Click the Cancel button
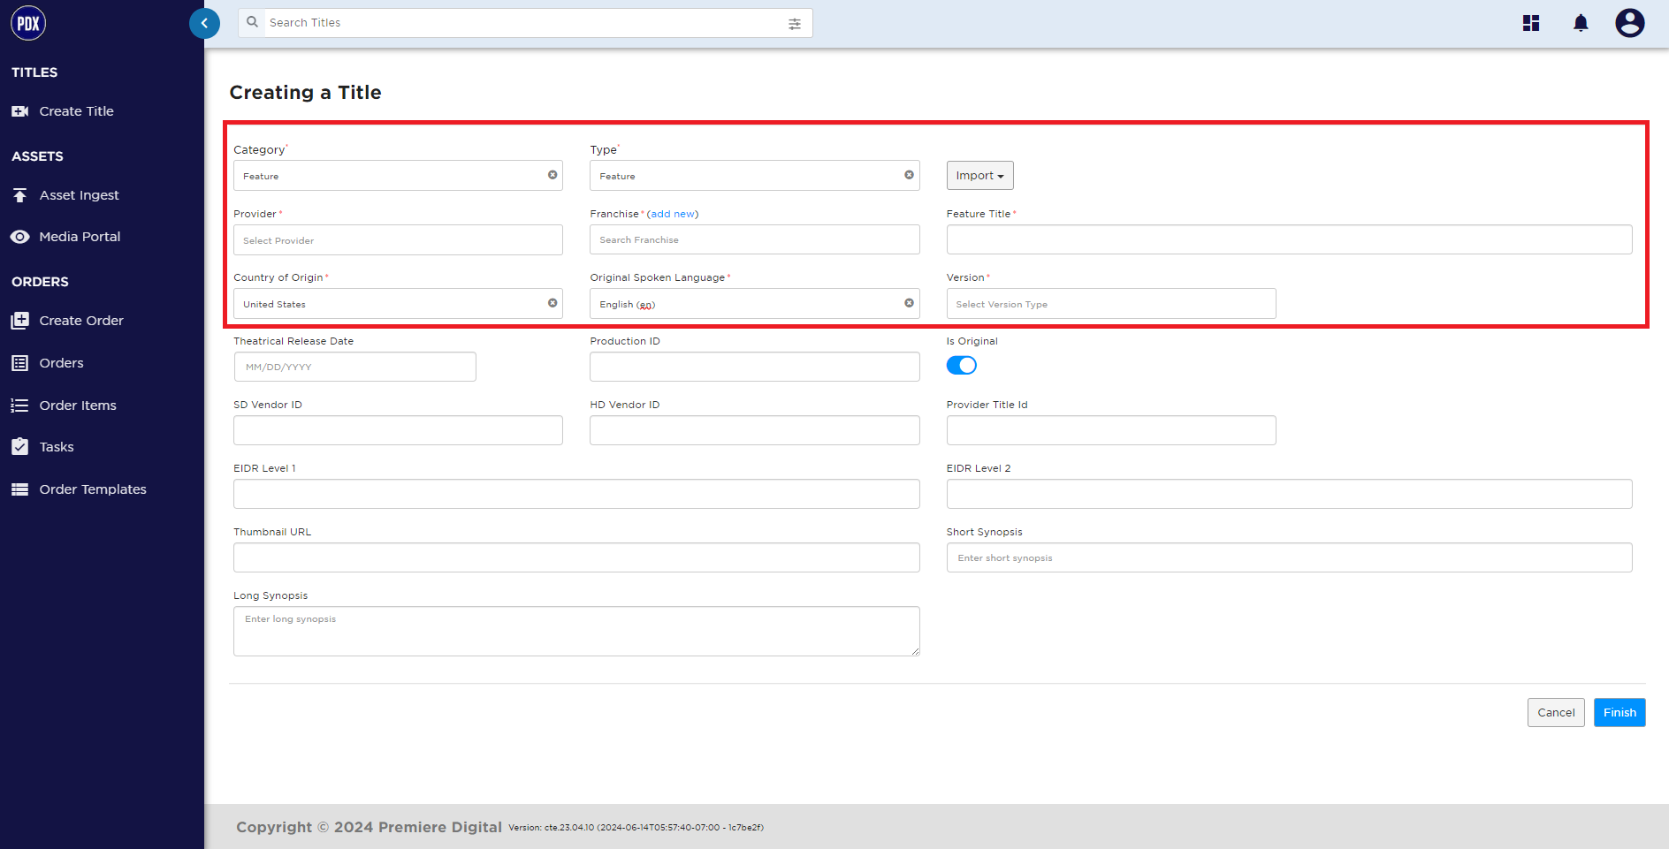This screenshot has width=1669, height=849. 1556,713
